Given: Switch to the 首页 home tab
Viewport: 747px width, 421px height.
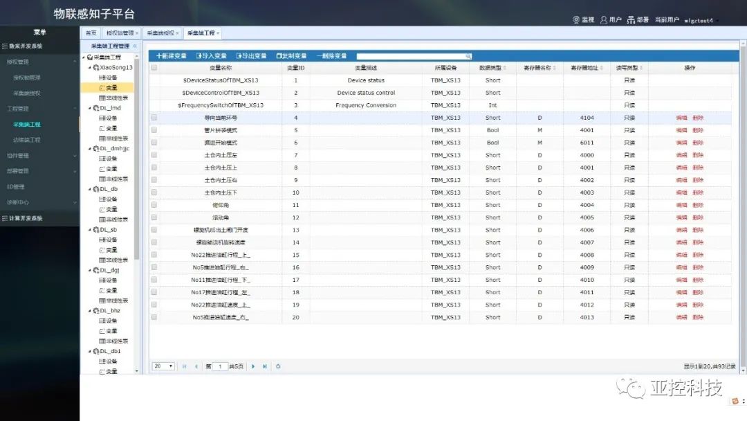Looking at the screenshot, I should click(91, 33).
